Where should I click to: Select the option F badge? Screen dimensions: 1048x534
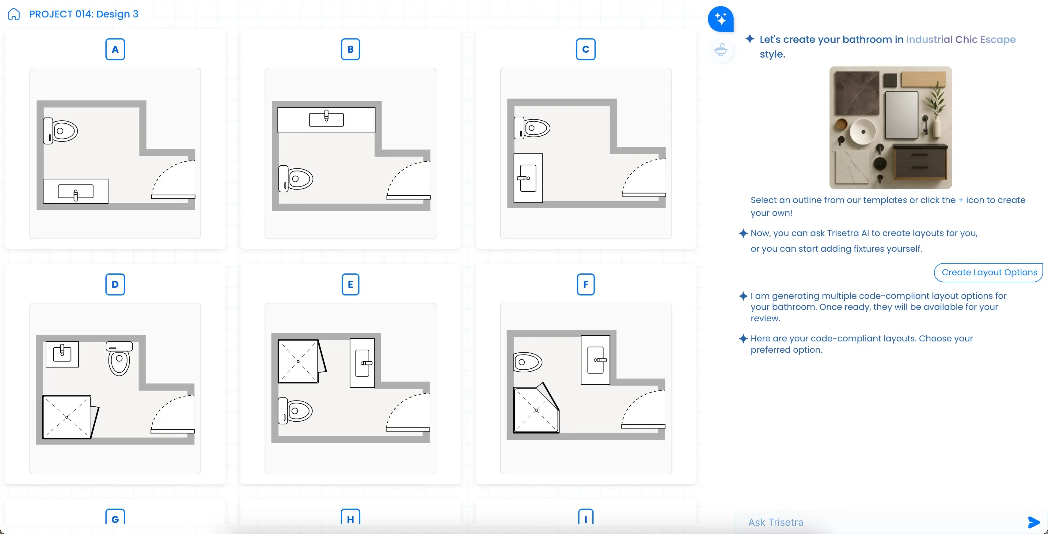tap(585, 284)
